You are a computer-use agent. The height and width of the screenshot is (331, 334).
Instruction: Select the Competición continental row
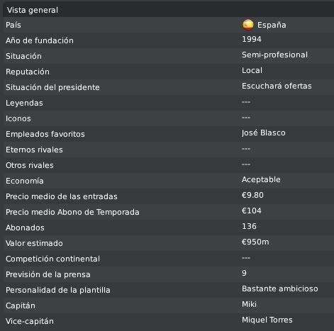point(168,259)
